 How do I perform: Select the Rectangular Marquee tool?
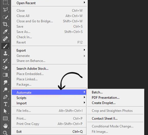click(x=5, y=2)
